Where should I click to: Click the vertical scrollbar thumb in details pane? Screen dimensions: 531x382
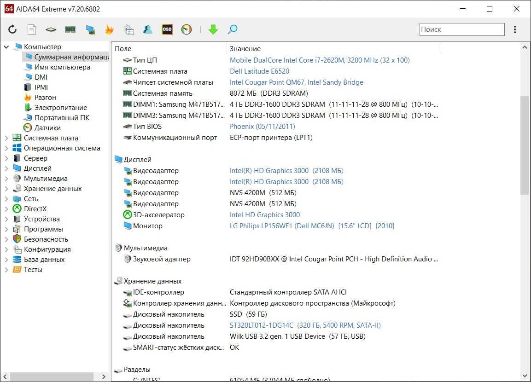click(x=525, y=145)
